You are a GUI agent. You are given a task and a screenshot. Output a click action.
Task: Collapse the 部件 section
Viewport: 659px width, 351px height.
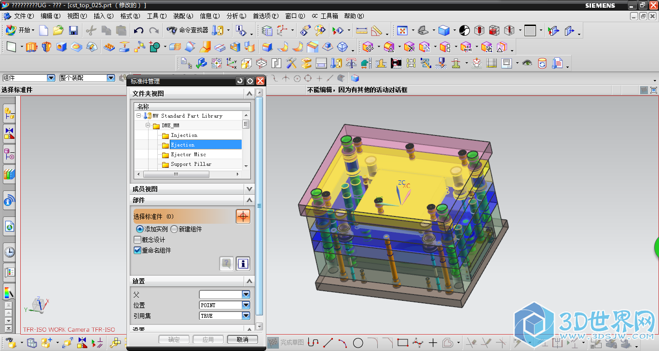coord(249,200)
